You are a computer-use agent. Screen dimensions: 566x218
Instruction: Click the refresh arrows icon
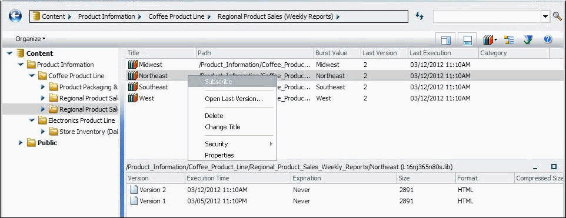coord(419,16)
